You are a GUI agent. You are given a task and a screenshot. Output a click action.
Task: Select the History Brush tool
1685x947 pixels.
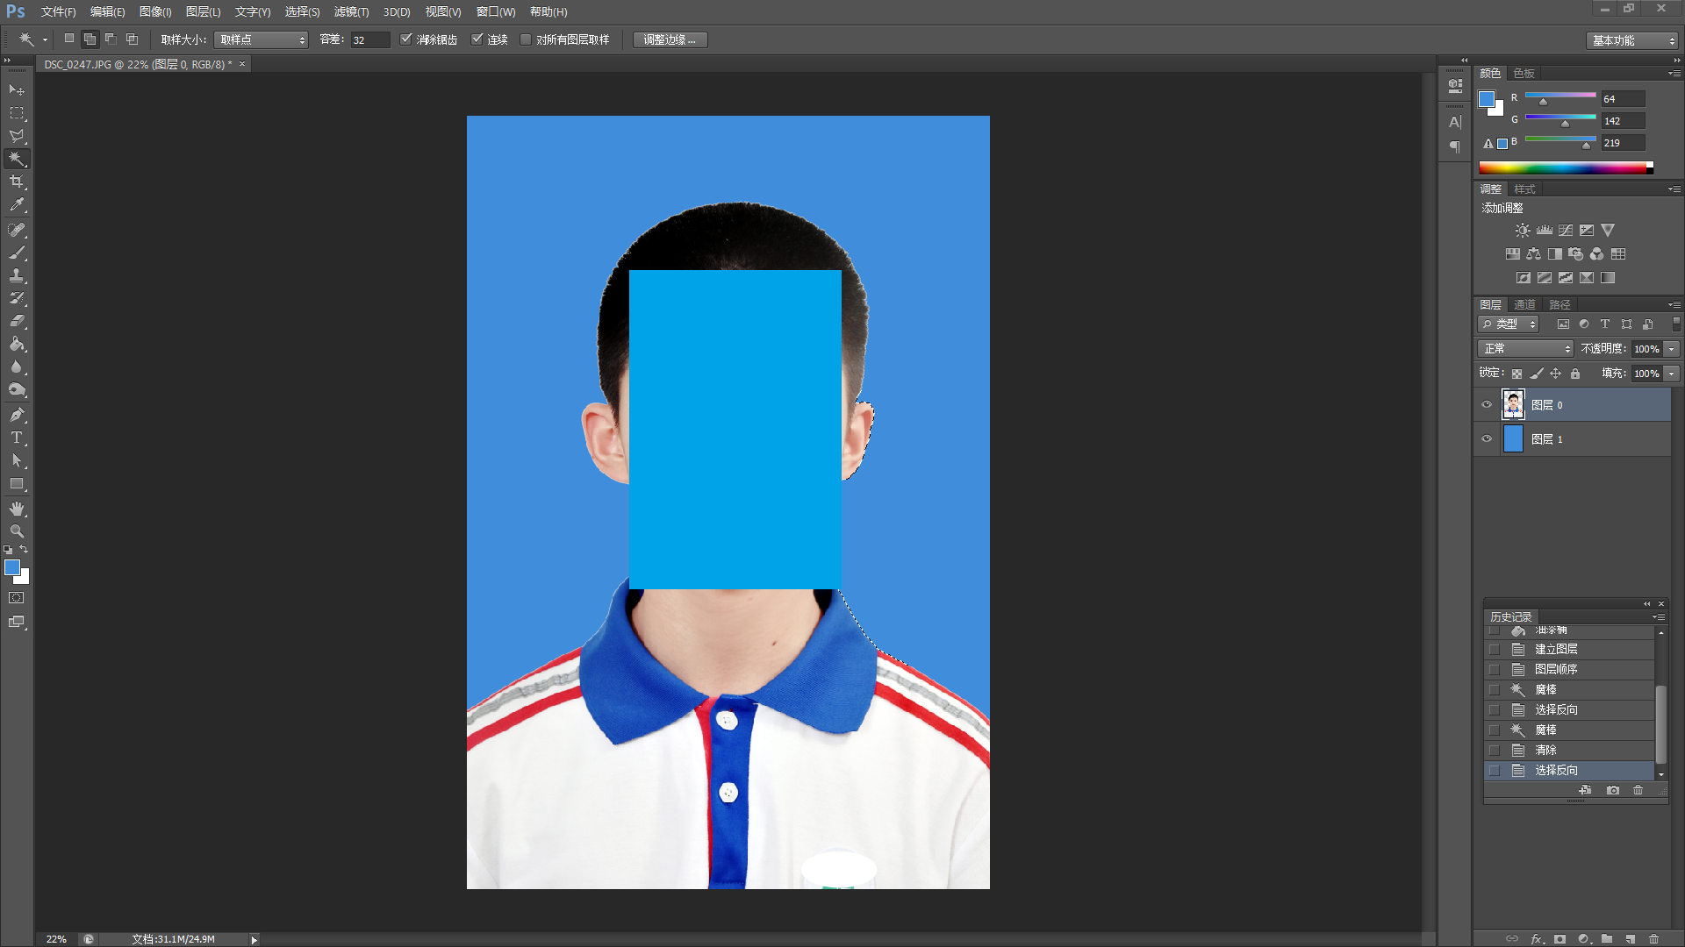17,298
